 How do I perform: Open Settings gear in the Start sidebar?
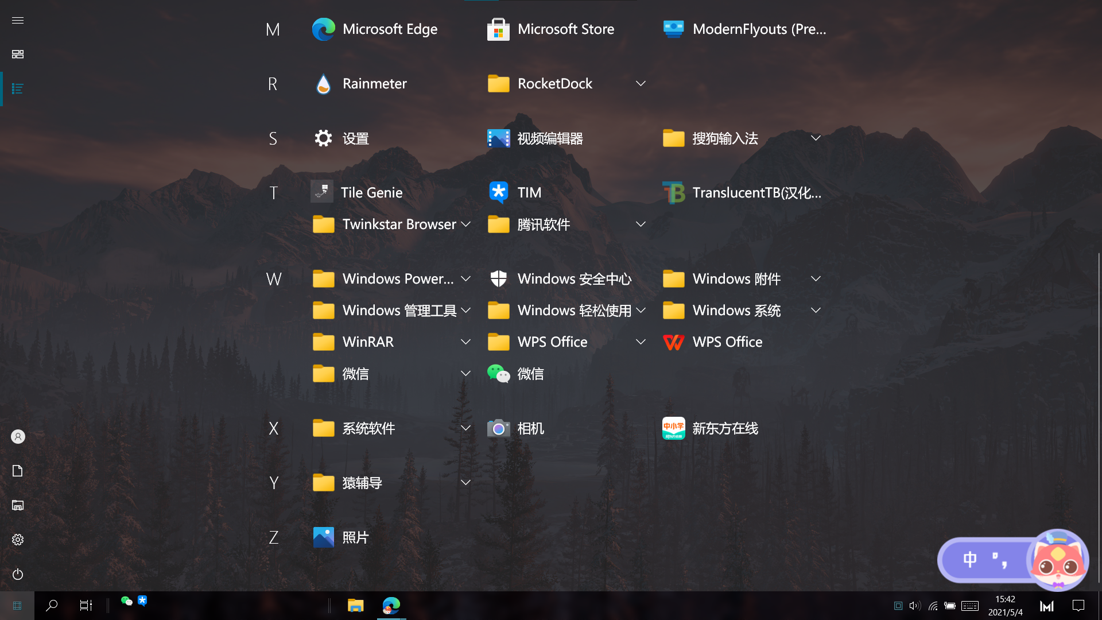18,540
